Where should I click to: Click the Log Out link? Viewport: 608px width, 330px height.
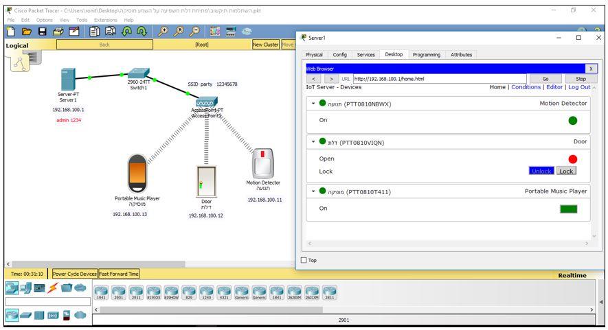point(579,87)
